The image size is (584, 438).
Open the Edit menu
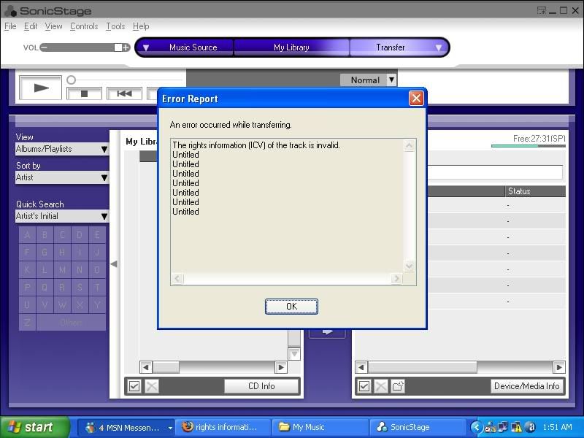[x=31, y=26]
